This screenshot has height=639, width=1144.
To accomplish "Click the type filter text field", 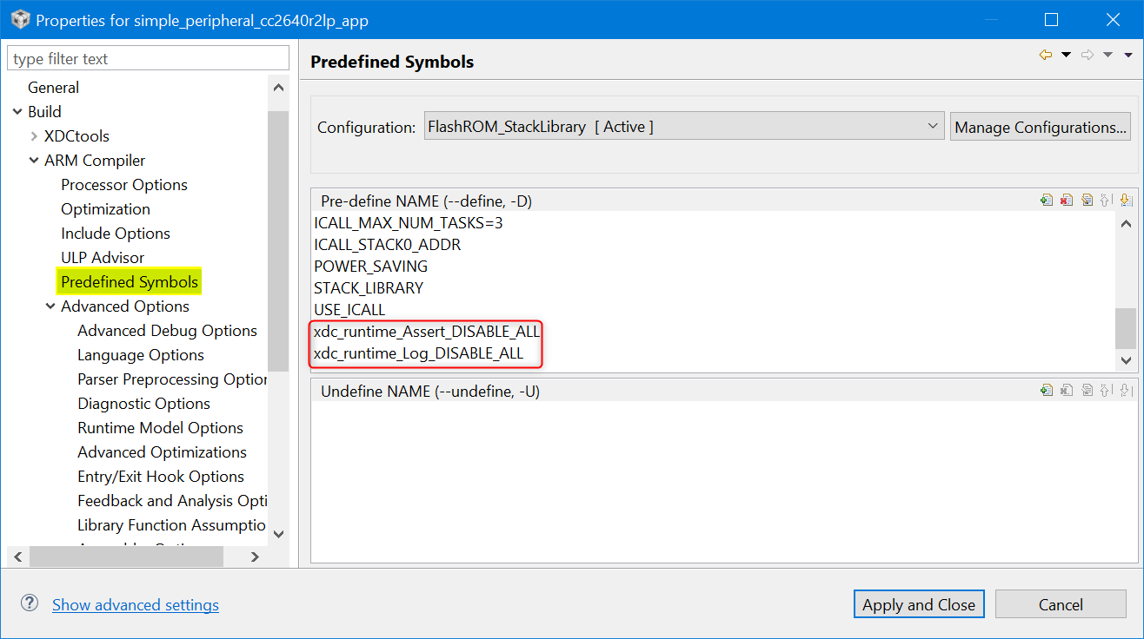I will pos(148,59).
